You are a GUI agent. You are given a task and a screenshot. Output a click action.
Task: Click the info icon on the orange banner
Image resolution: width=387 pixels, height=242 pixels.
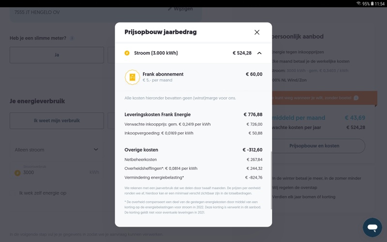point(356,98)
